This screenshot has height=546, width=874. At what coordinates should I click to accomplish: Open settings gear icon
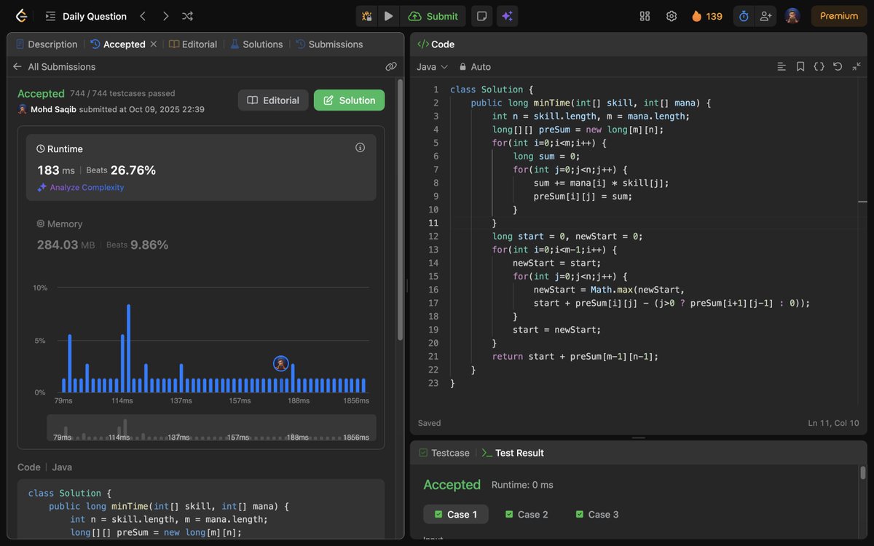click(x=672, y=16)
